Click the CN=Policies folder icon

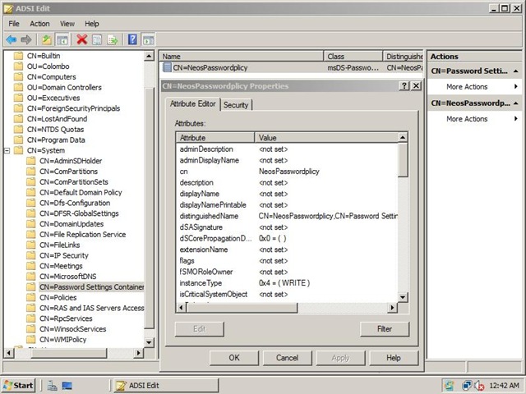point(31,297)
